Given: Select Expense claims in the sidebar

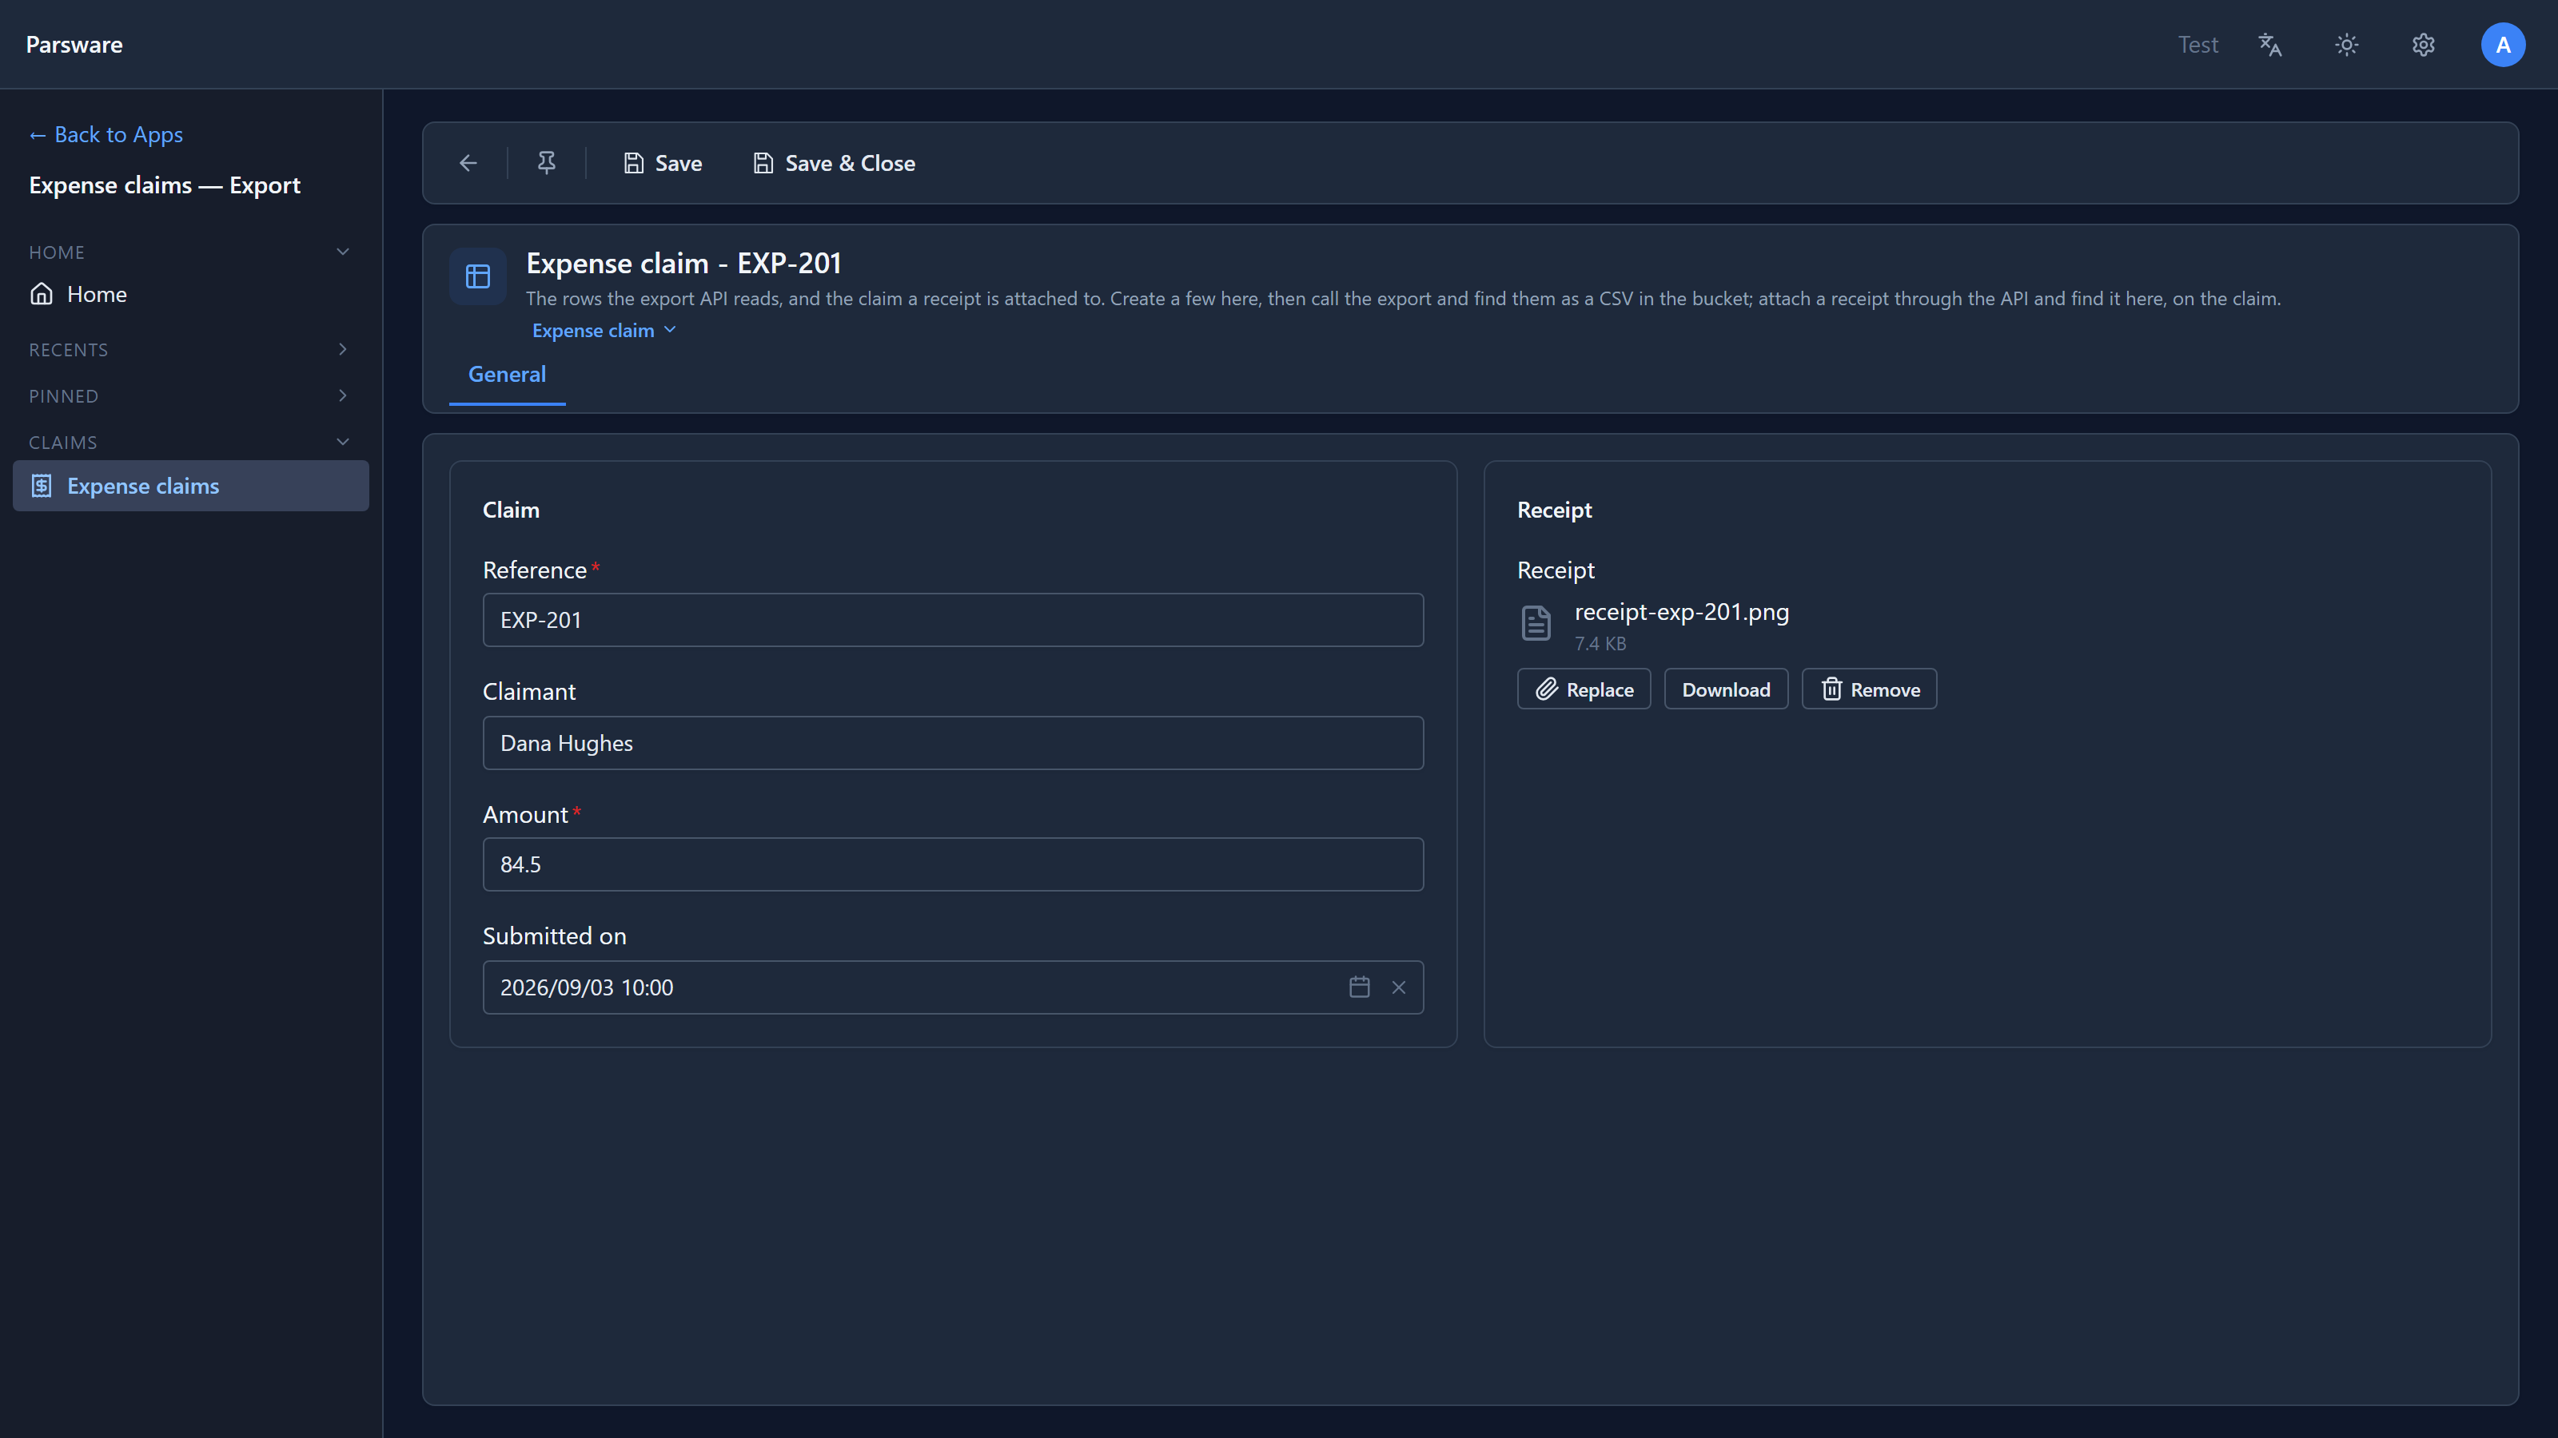Looking at the screenshot, I should pos(191,487).
